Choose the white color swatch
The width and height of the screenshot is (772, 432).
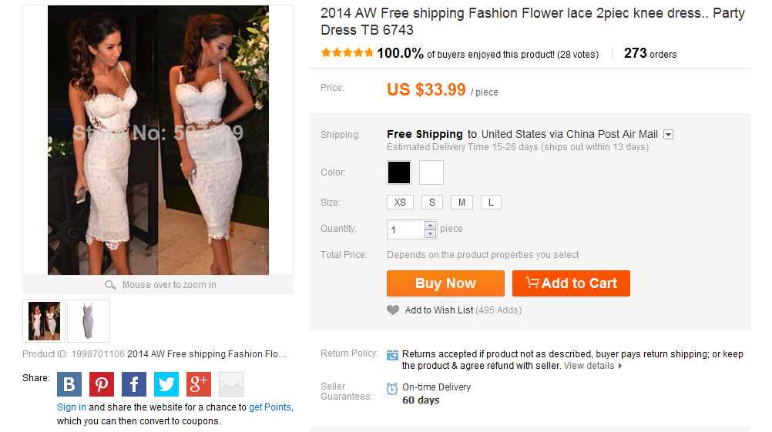point(431,172)
